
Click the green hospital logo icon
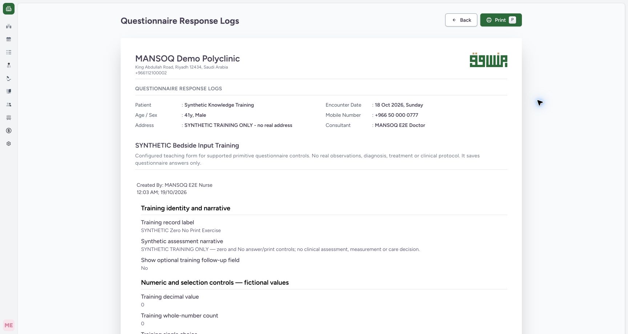tap(9, 9)
